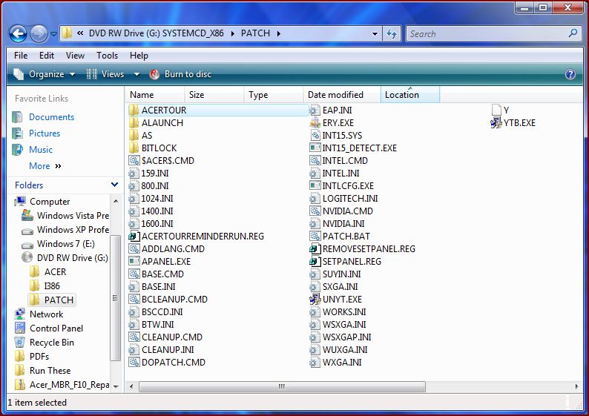Image resolution: width=589 pixels, height=416 pixels.
Task: Click the Refresh button beside address bar
Action: 392,34
